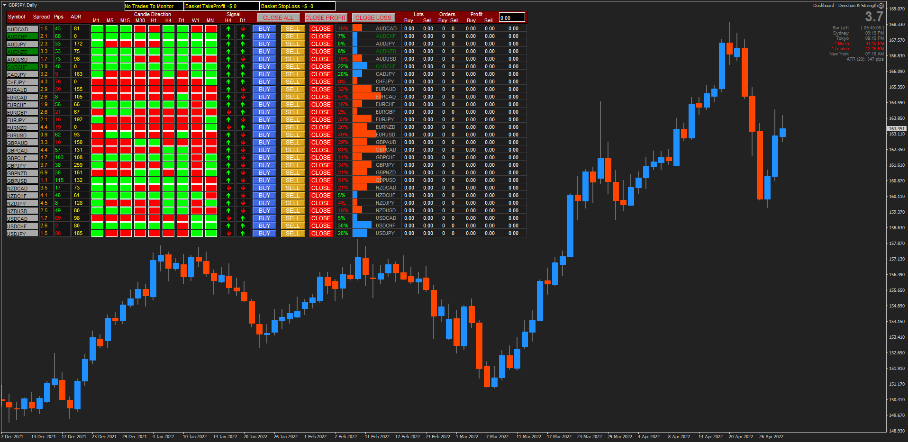The image size is (908, 442).
Task: Open the GBPJPY symbol button
Action: (22, 165)
